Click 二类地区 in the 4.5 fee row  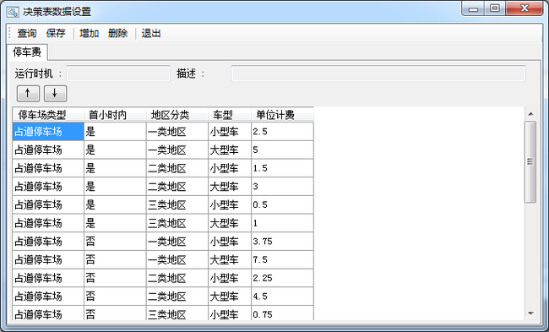click(177, 297)
